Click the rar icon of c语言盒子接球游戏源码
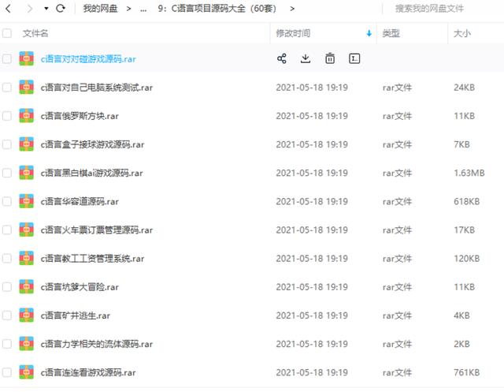 point(26,144)
